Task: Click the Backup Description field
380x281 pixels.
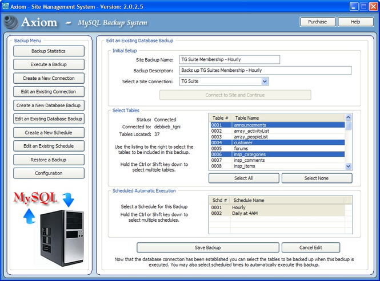Action: (x=265, y=70)
